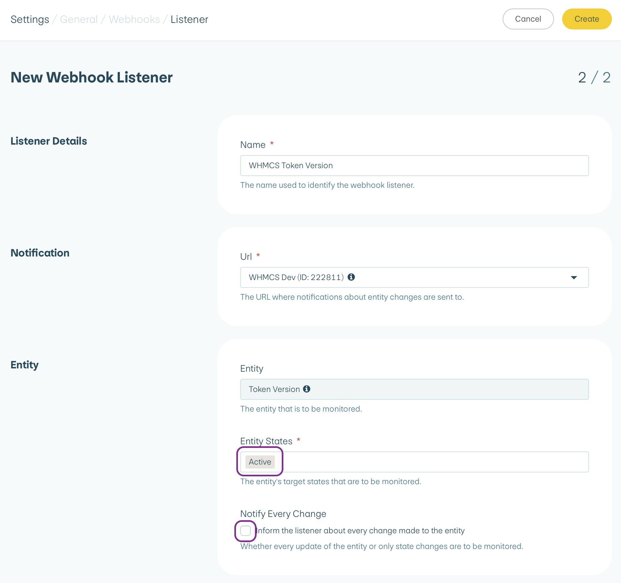The width and height of the screenshot is (621, 583).
Task: Open General from the breadcrumb
Action: click(78, 19)
